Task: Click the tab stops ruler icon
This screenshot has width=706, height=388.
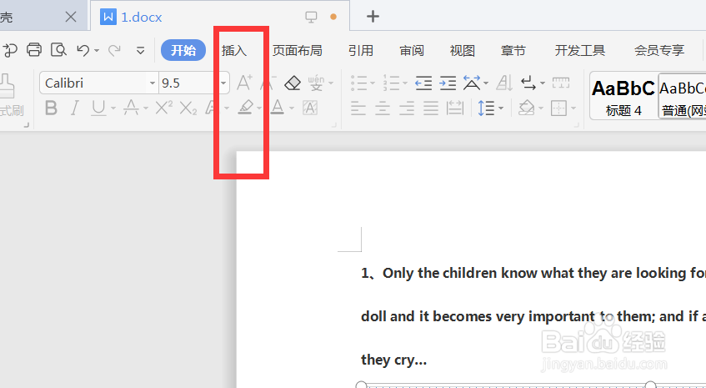Action: [561, 83]
